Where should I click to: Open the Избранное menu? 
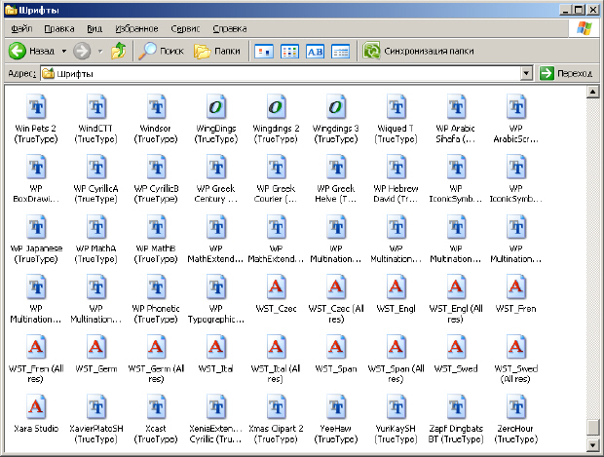(136, 28)
